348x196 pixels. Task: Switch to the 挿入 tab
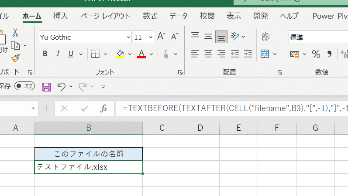pyautogui.click(x=60, y=16)
